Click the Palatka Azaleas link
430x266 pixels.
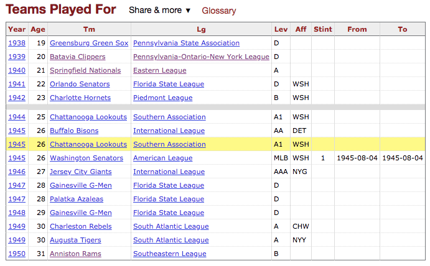[77, 199]
